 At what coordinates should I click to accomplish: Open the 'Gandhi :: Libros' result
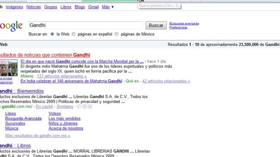(x=15, y=146)
